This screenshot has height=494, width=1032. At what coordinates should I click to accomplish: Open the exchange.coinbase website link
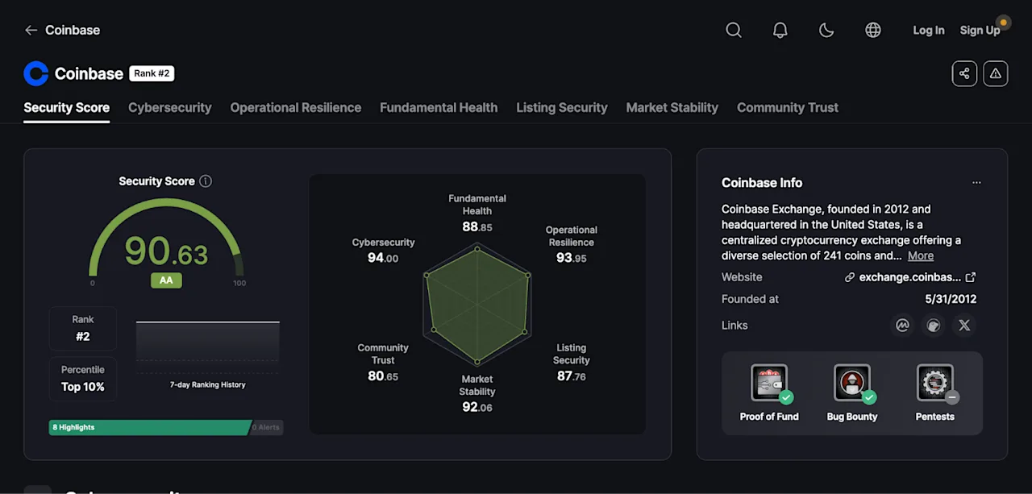[910, 277]
